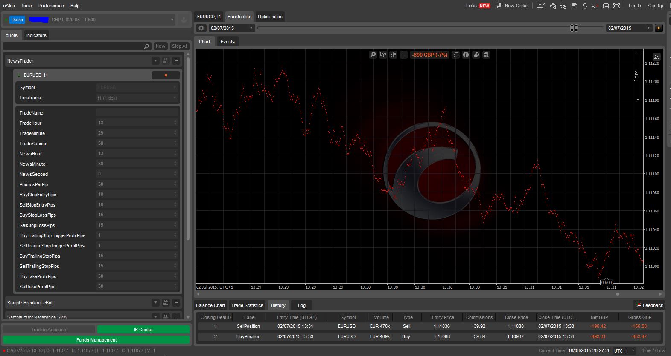Screen dimensions: 671x356
Task: Add indicator via the f icon
Action: coord(466,55)
